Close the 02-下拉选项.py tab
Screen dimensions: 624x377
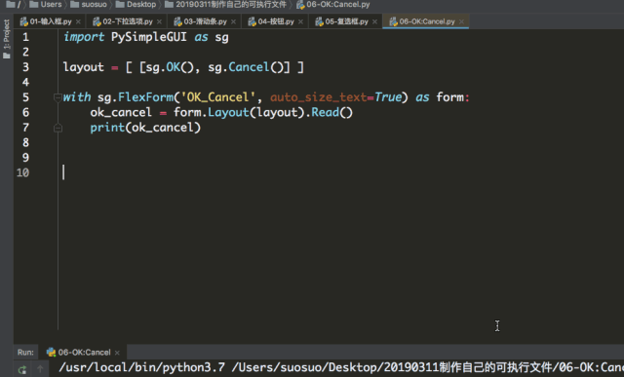(159, 21)
